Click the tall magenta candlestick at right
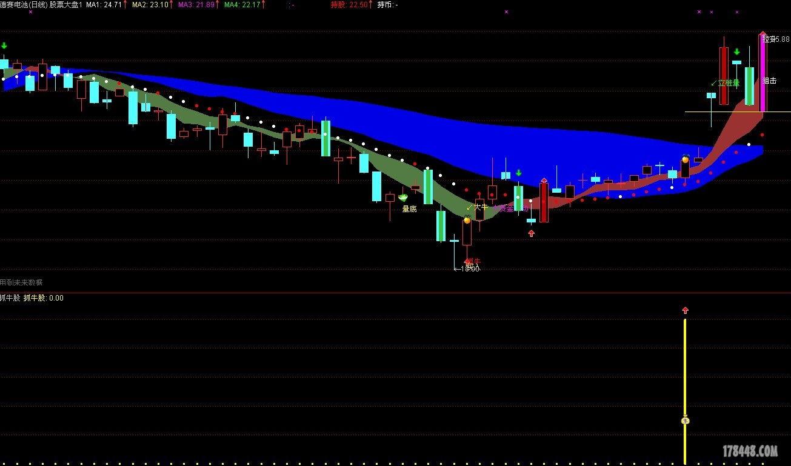Image resolution: width=791 pixels, height=466 pixels. 763,73
